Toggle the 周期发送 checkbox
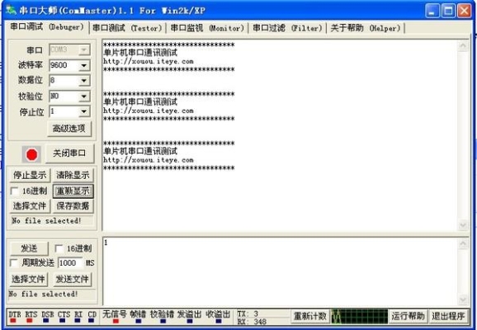The height and width of the screenshot is (330, 477). (x=14, y=262)
